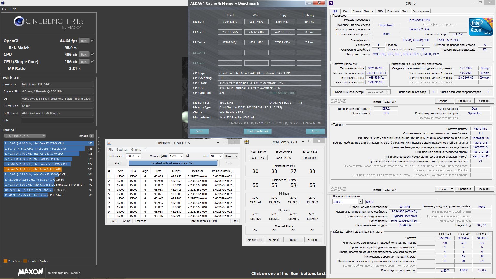This screenshot has height=279, width=496.
Task: Click Save in AIDA64 benchmark window
Action: tap(199, 131)
